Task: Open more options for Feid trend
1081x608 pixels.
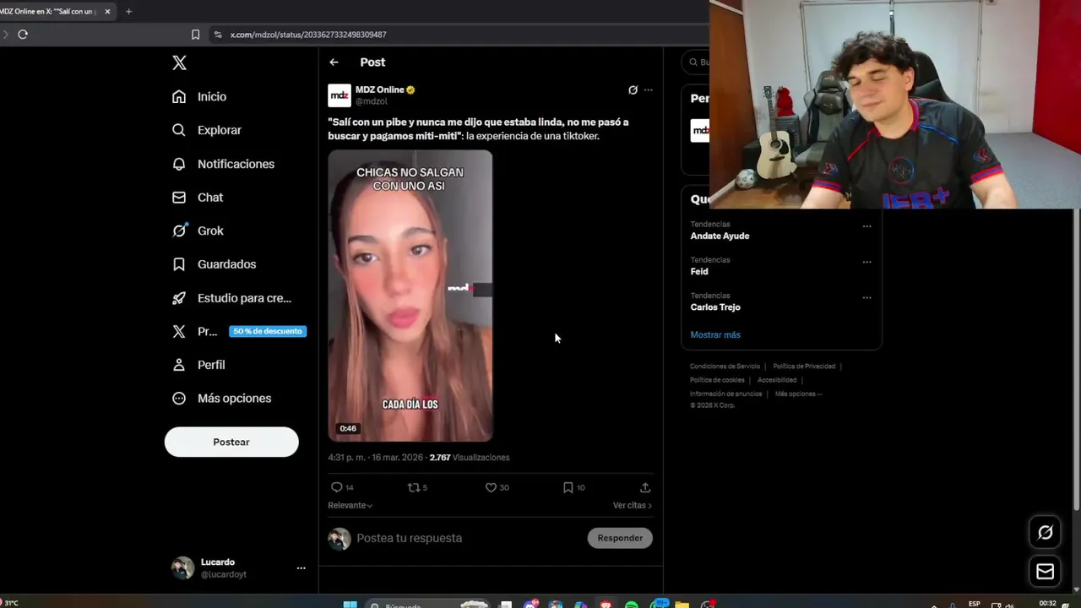Action: (x=866, y=262)
